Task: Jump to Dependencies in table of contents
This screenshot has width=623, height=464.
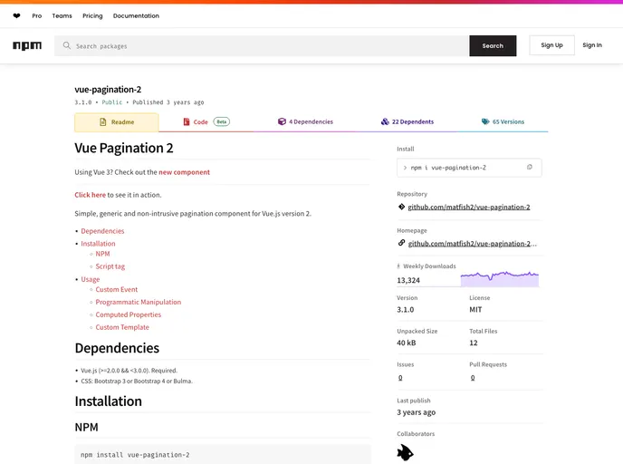Action: coord(102,231)
